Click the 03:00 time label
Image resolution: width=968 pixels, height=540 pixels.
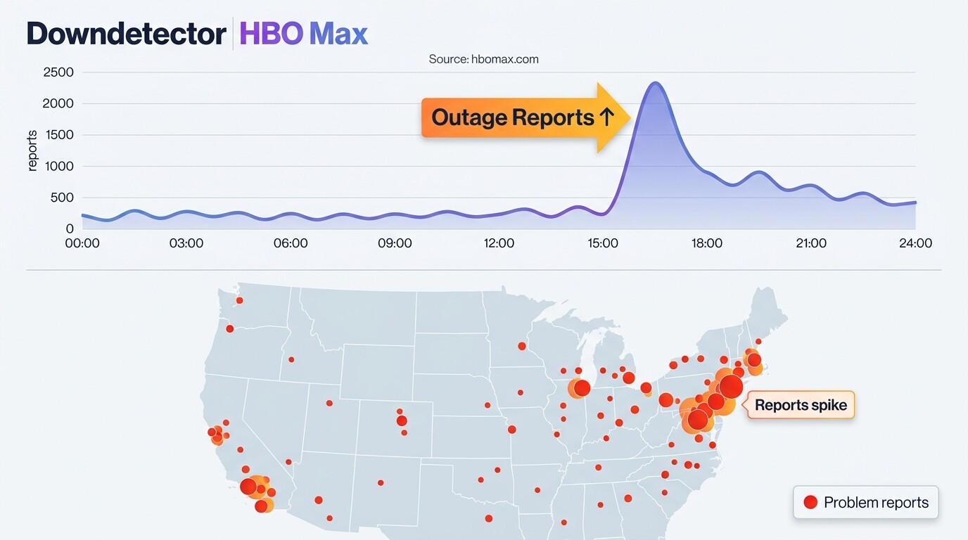click(x=186, y=243)
